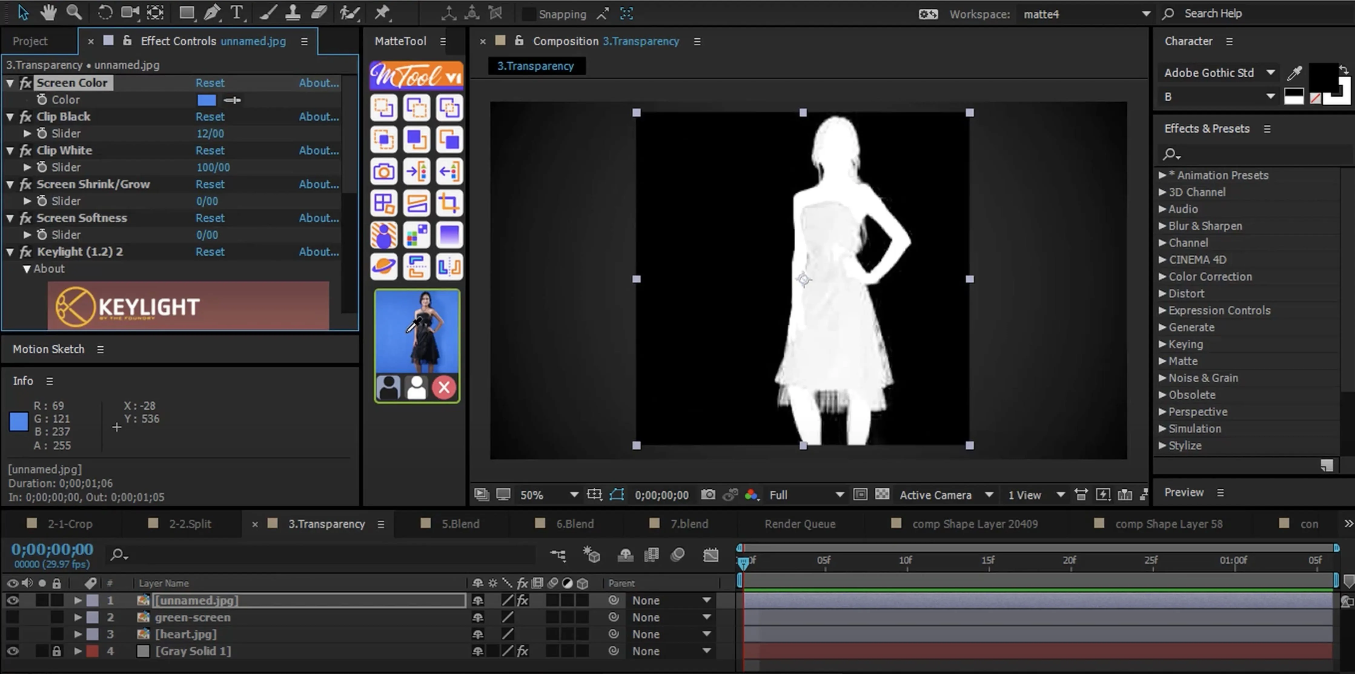1355x674 pixels.
Task: Reset the Screen Color effect
Action: click(x=210, y=83)
